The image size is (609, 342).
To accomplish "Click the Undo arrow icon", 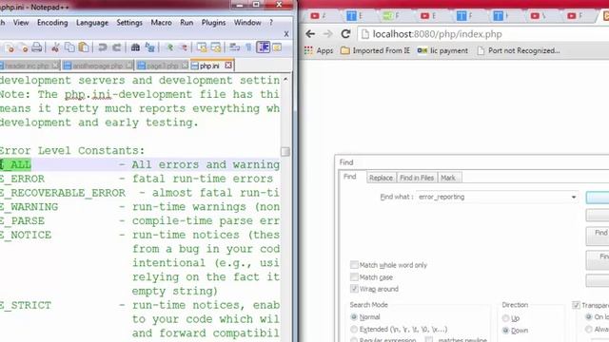I will click(103, 47).
